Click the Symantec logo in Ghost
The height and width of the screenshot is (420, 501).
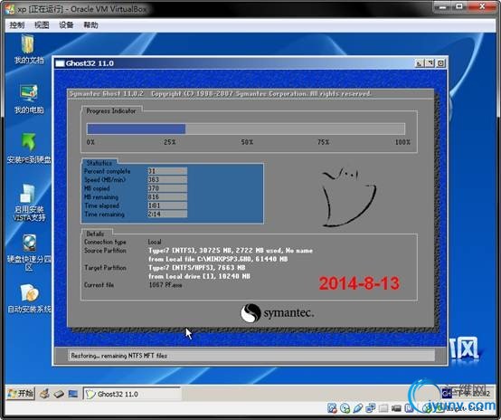pyautogui.click(x=278, y=313)
